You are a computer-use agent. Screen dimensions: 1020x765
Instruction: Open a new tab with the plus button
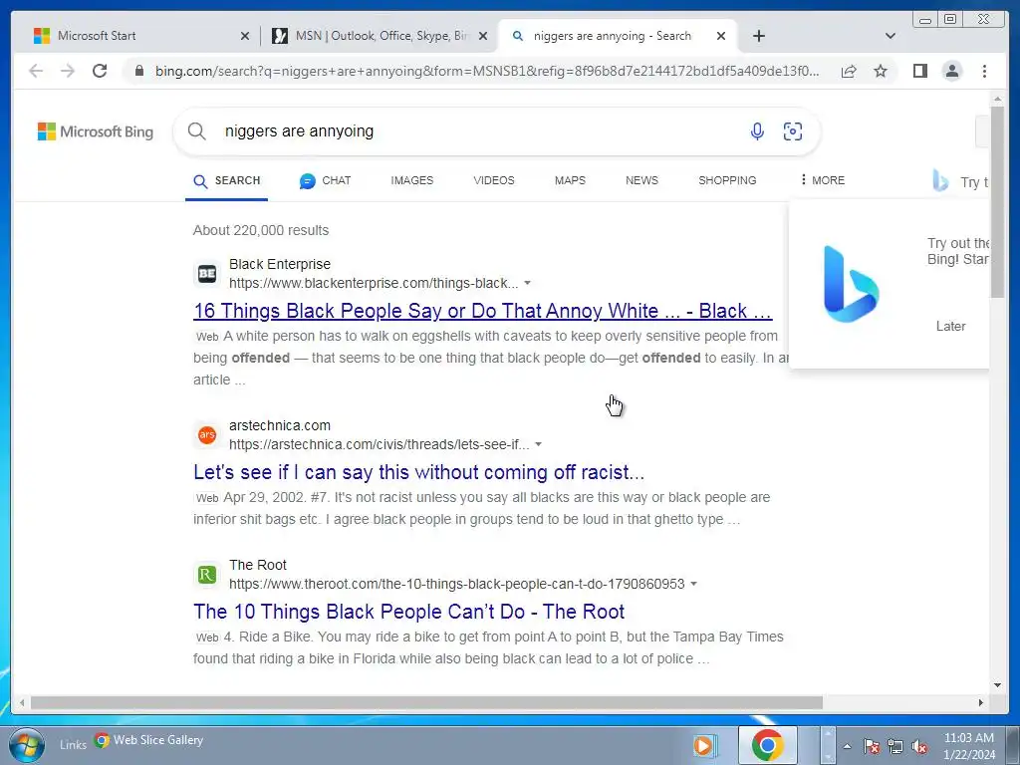coord(758,36)
